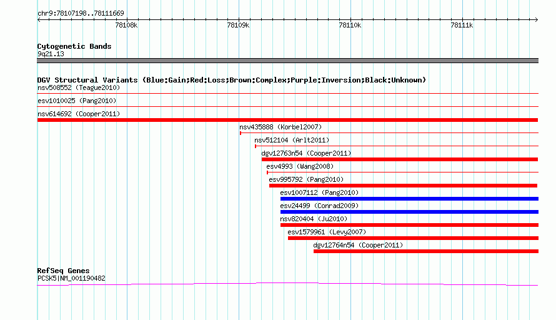The width and height of the screenshot is (556, 320).
Task: Click the thick red bar for dgv12763n54
Action: point(400,159)
